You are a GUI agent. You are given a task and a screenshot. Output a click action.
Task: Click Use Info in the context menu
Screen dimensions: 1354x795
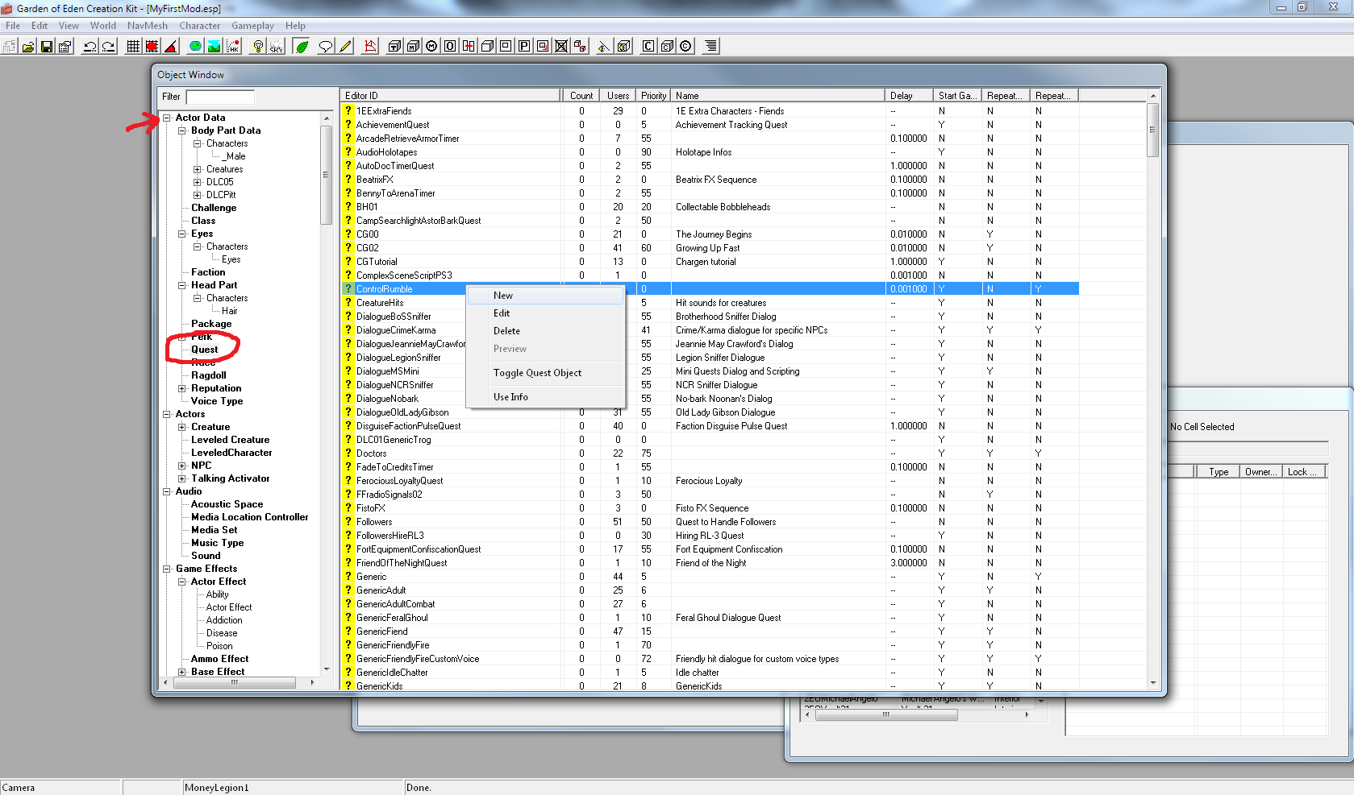point(510,396)
